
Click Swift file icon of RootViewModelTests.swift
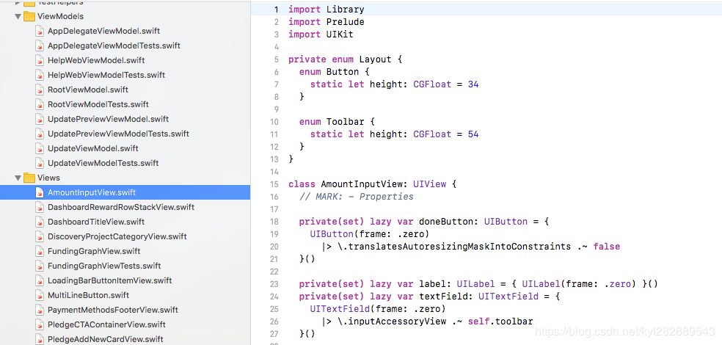click(x=40, y=104)
